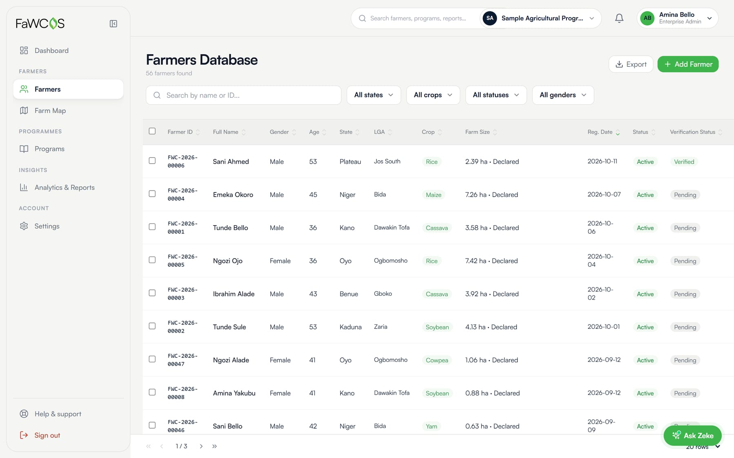Image resolution: width=734 pixels, height=458 pixels.
Task: Click the Yam crop tag for Sani Bello
Action: click(x=431, y=427)
